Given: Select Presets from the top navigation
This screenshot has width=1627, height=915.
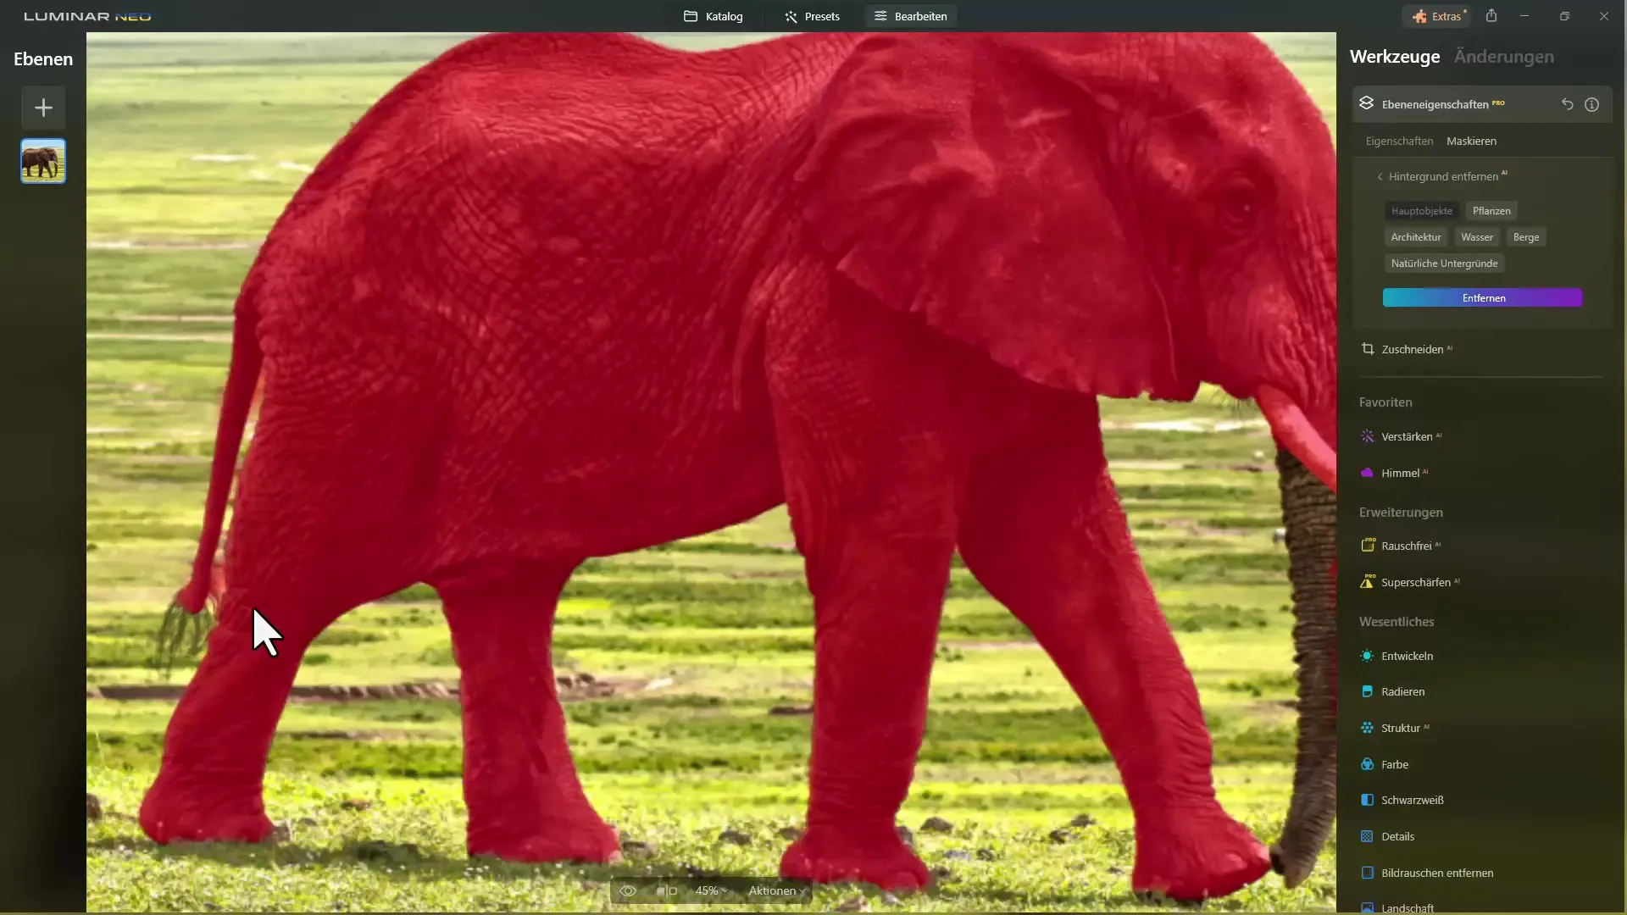Looking at the screenshot, I should coord(813,15).
